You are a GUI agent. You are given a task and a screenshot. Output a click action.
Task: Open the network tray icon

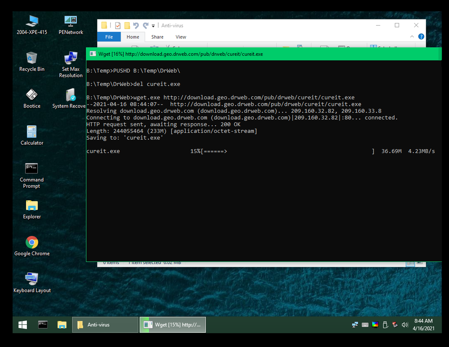click(355, 325)
